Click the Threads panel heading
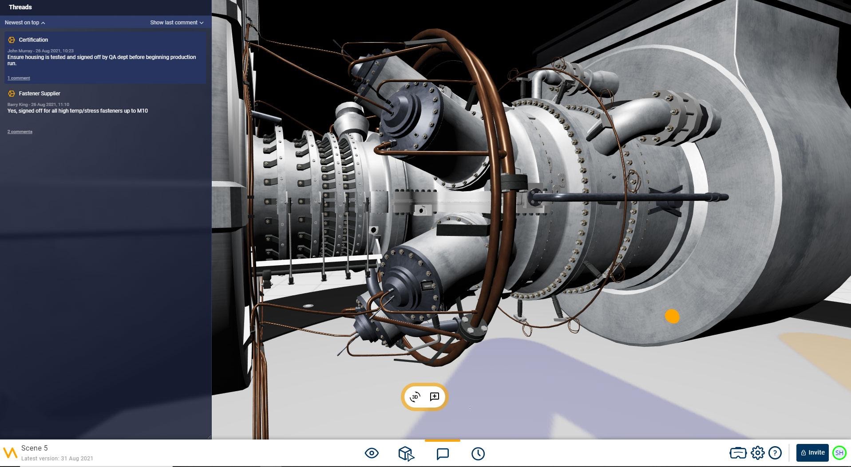The width and height of the screenshot is (851, 467). (20, 7)
